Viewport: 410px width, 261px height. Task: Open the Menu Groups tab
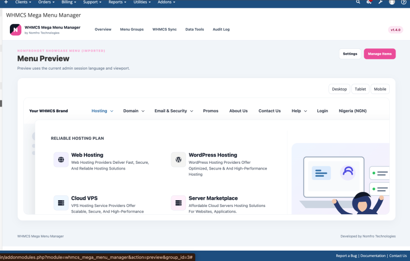click(132, 29)
